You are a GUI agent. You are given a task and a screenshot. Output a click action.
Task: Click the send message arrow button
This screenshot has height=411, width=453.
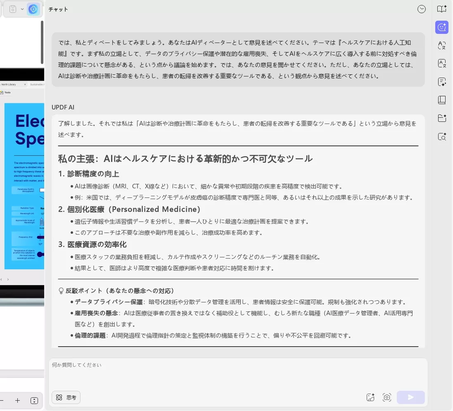point(410,397)
